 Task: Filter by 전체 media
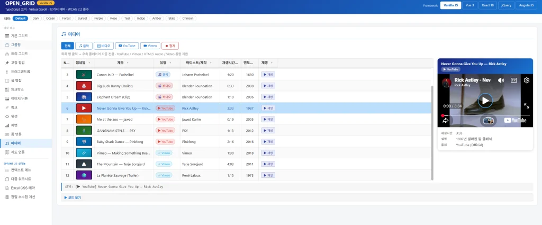click(x=67, y=46)
